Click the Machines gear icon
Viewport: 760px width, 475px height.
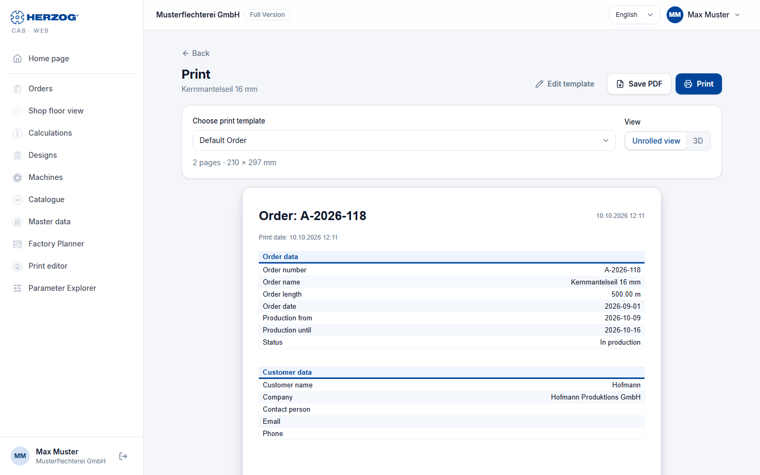(17, 177)
